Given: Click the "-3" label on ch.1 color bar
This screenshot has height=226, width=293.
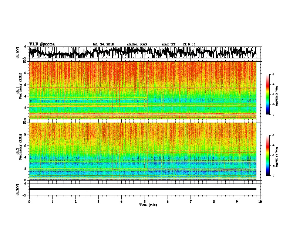Looking at the screenshot, I should pos(273,75).
